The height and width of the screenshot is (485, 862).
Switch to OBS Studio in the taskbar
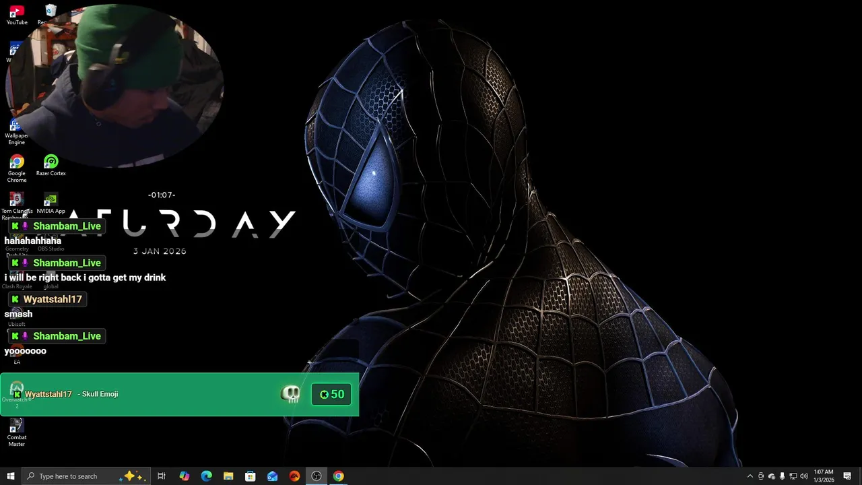click(x=317, y=476)
